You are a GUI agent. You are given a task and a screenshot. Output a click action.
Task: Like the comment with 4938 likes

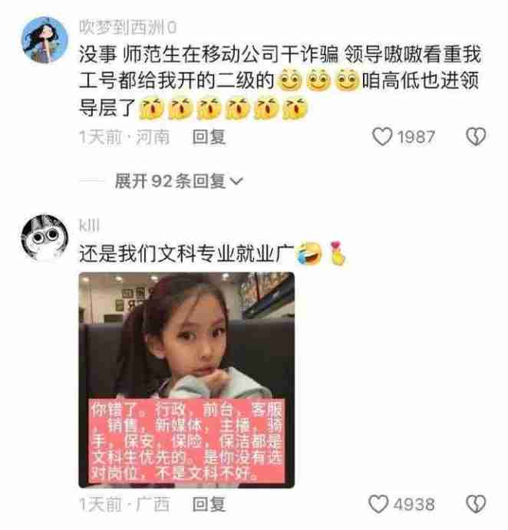378,504
